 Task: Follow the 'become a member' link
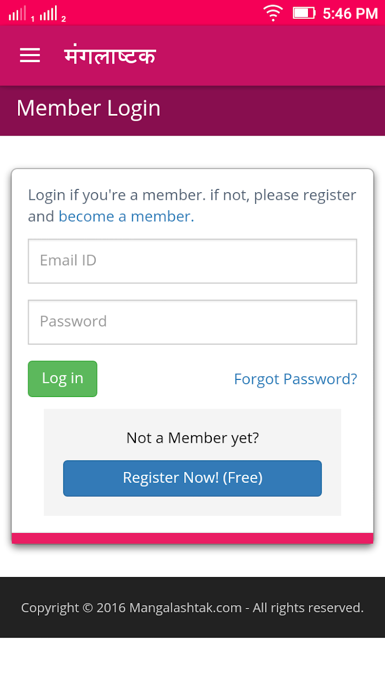click(x=127, y=216)
